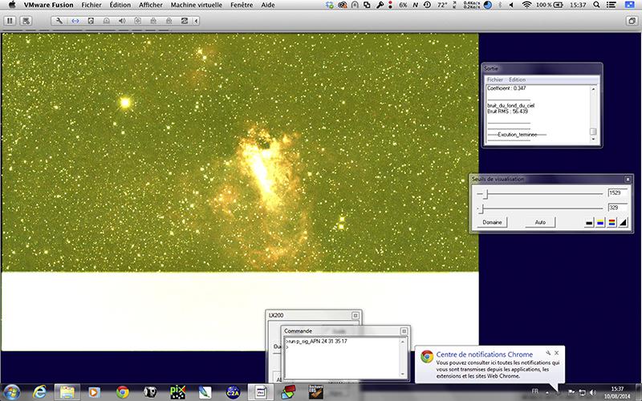This screenshot has height=401, width=642.
Task: Click the CD/DVD drive icon in VMware toolbar
Action: [x=107, y=21]
